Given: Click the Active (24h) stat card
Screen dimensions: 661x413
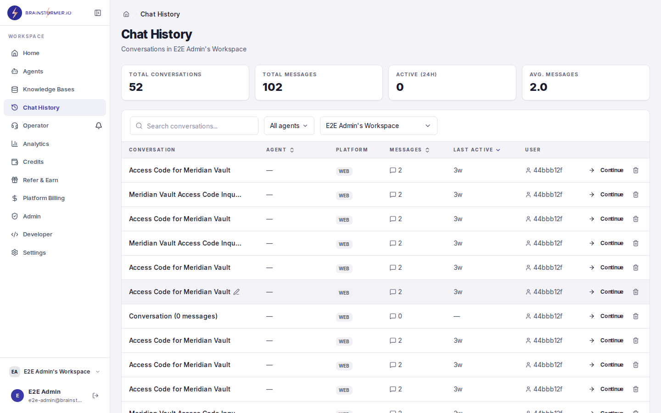Looking at the screenshot, I should 452,83.
